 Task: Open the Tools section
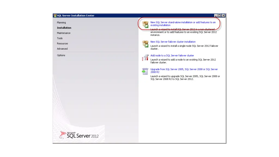click(x=60, y=38)
